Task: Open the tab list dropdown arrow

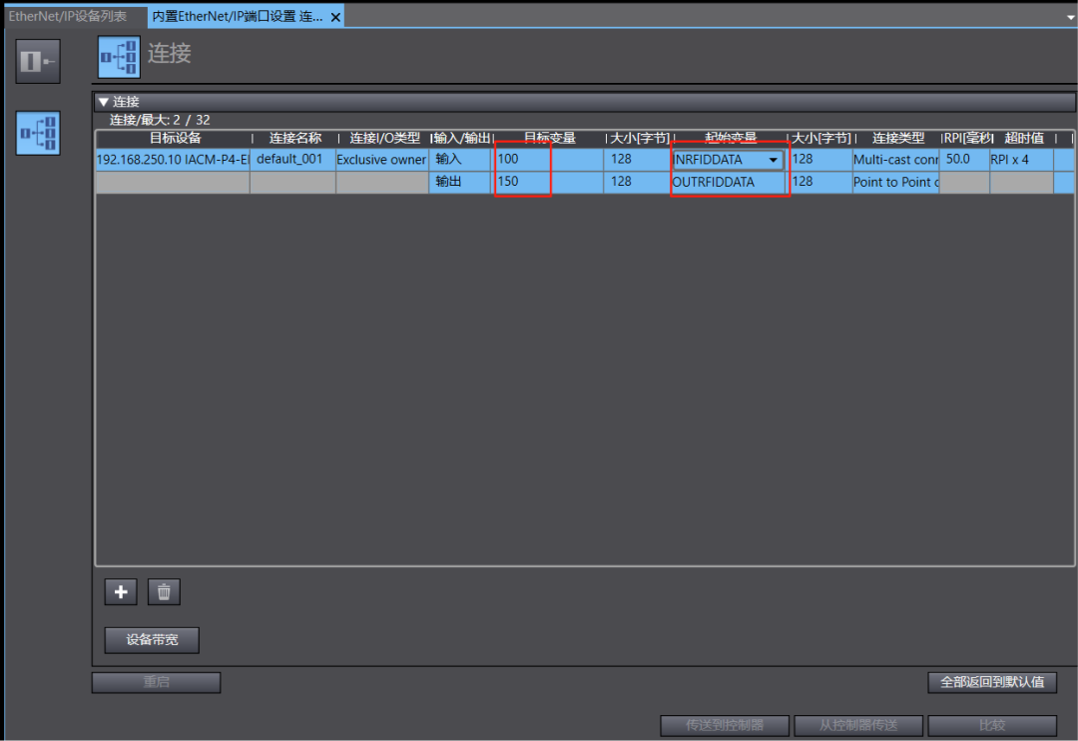Action: pyautogui.click(x=1070, y=17)
